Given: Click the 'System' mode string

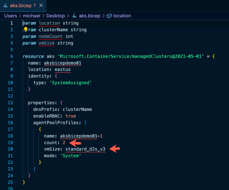Looking at the screenshot, I should [71, 156].
